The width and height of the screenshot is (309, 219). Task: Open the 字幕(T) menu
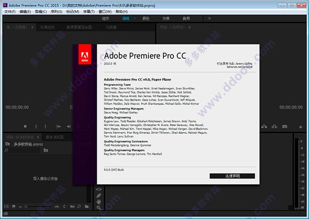pyautogui.click(x=89, y=12)
